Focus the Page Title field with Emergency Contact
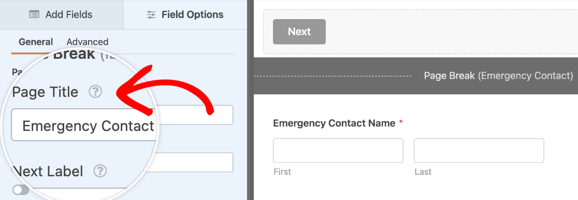 122,125
